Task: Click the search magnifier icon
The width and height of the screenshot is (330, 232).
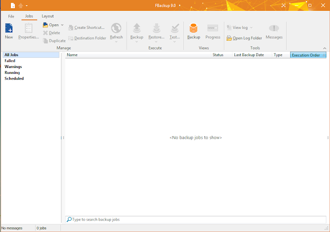Action: pos(69,220)
